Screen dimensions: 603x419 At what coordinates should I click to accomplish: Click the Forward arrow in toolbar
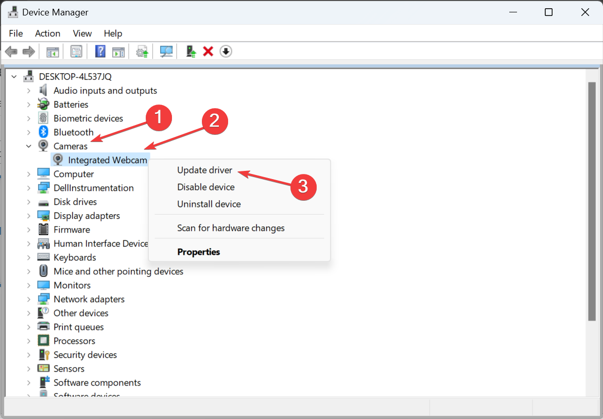tap(29, 51)
